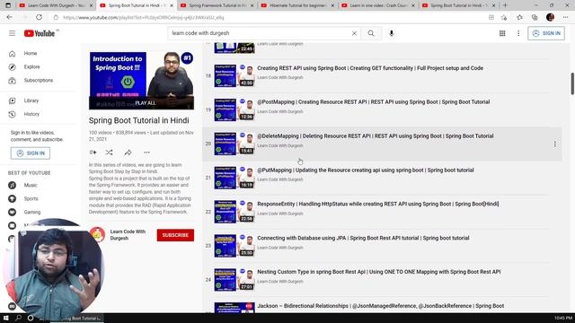Share the Spring Boot playlist
The height and width of the screenshot is (323, 575).
[128, 153]
